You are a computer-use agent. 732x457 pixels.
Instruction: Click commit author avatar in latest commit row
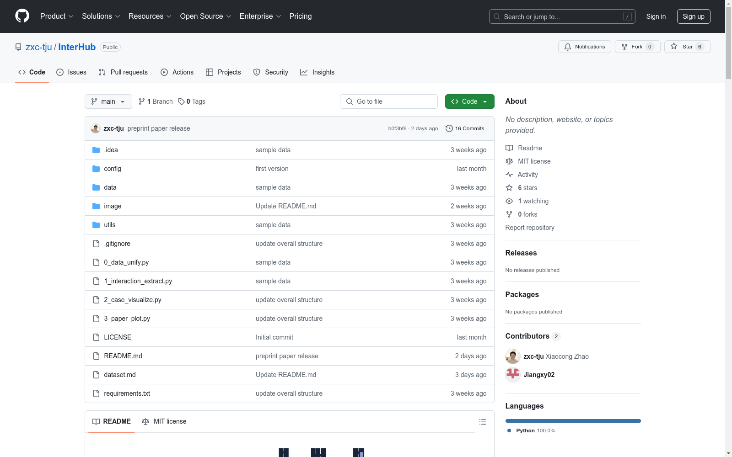click(96, 128)
